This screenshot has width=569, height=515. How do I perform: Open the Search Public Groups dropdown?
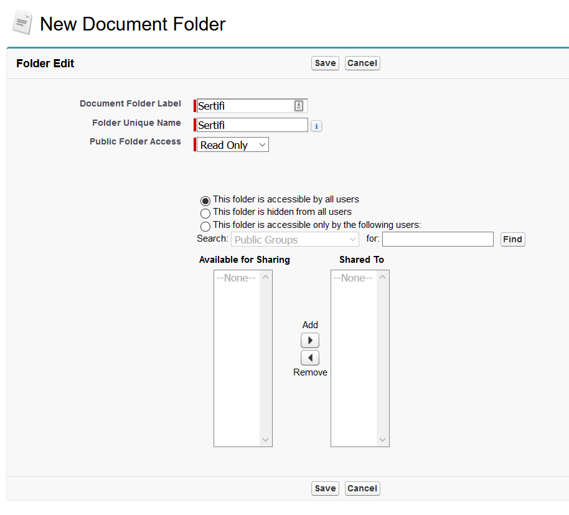[x=295, y=240]
